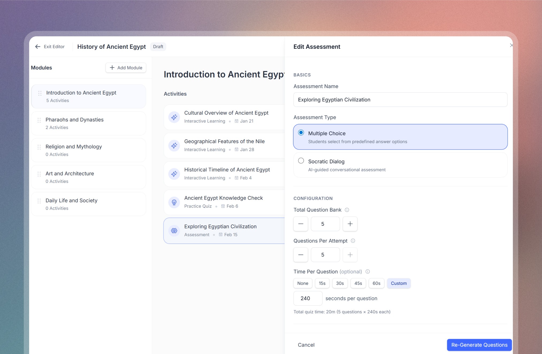The height and width of the screenshot is (354, 542).
Task: Select the Custom time per question option
Action: [399, 283]
